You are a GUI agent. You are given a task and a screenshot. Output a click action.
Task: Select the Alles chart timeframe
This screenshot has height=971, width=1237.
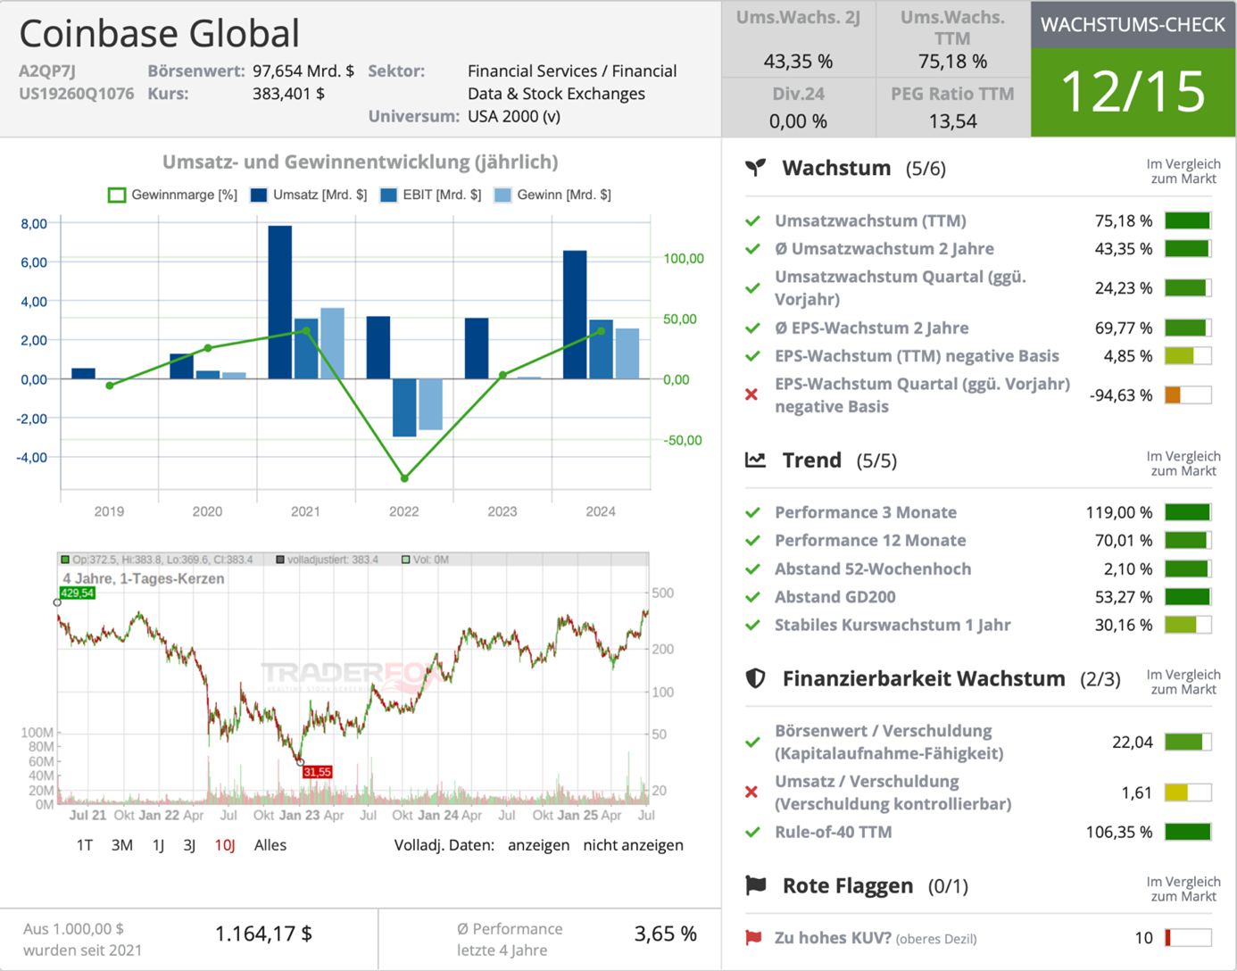(270, 845)
